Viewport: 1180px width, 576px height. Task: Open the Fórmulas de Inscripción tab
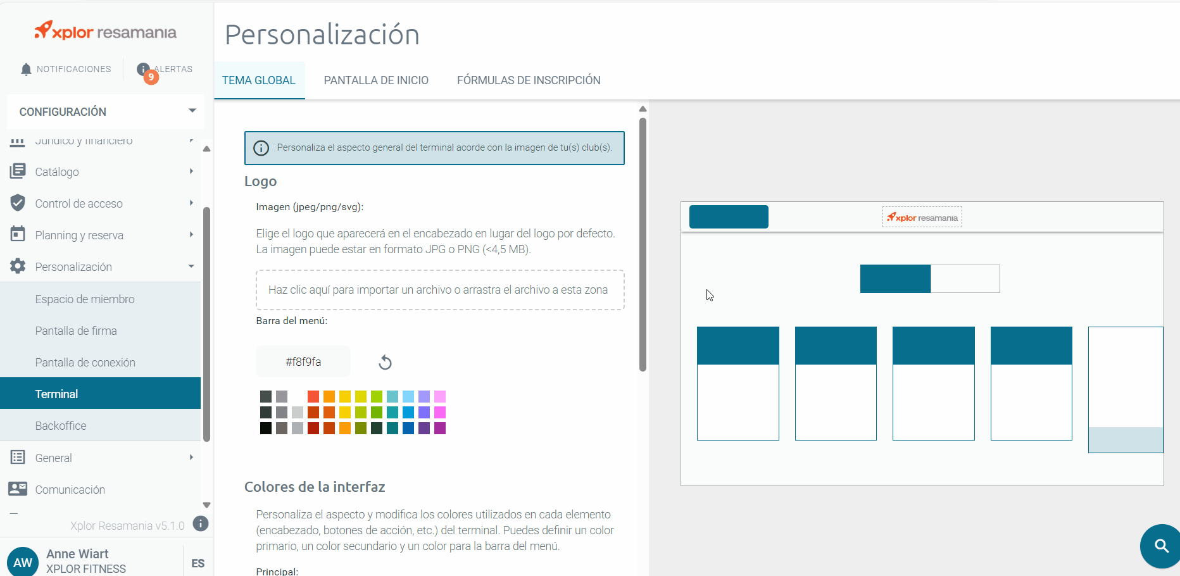(528, 80)
